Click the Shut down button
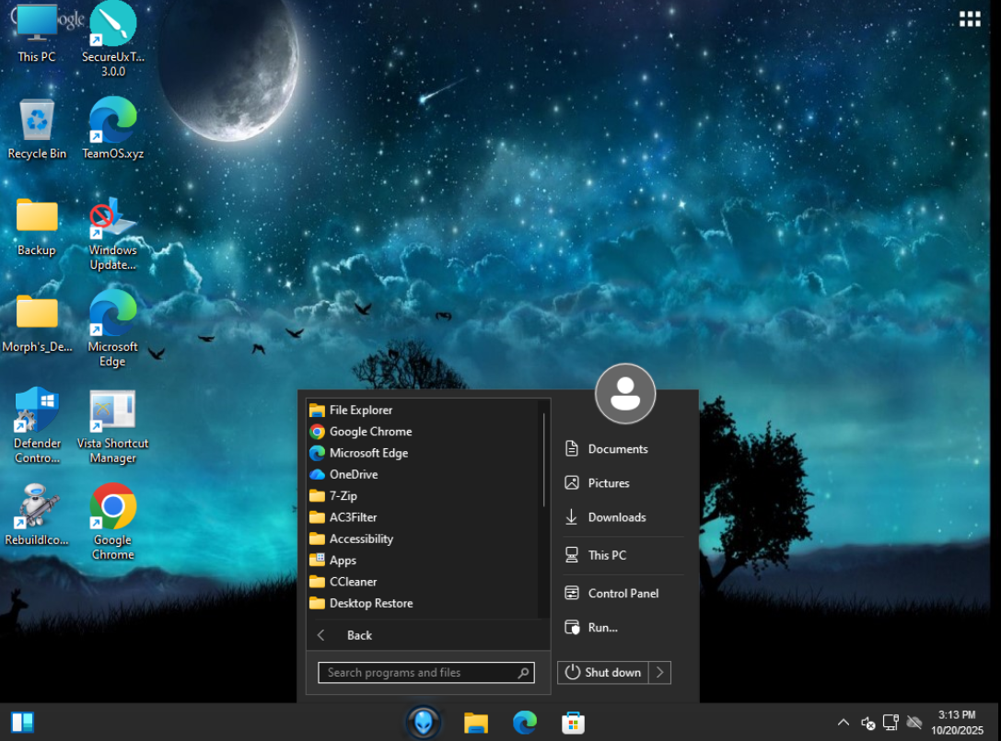Image resolution: width=1001 pixels, height=741 pixels. [x=603, y=673]
